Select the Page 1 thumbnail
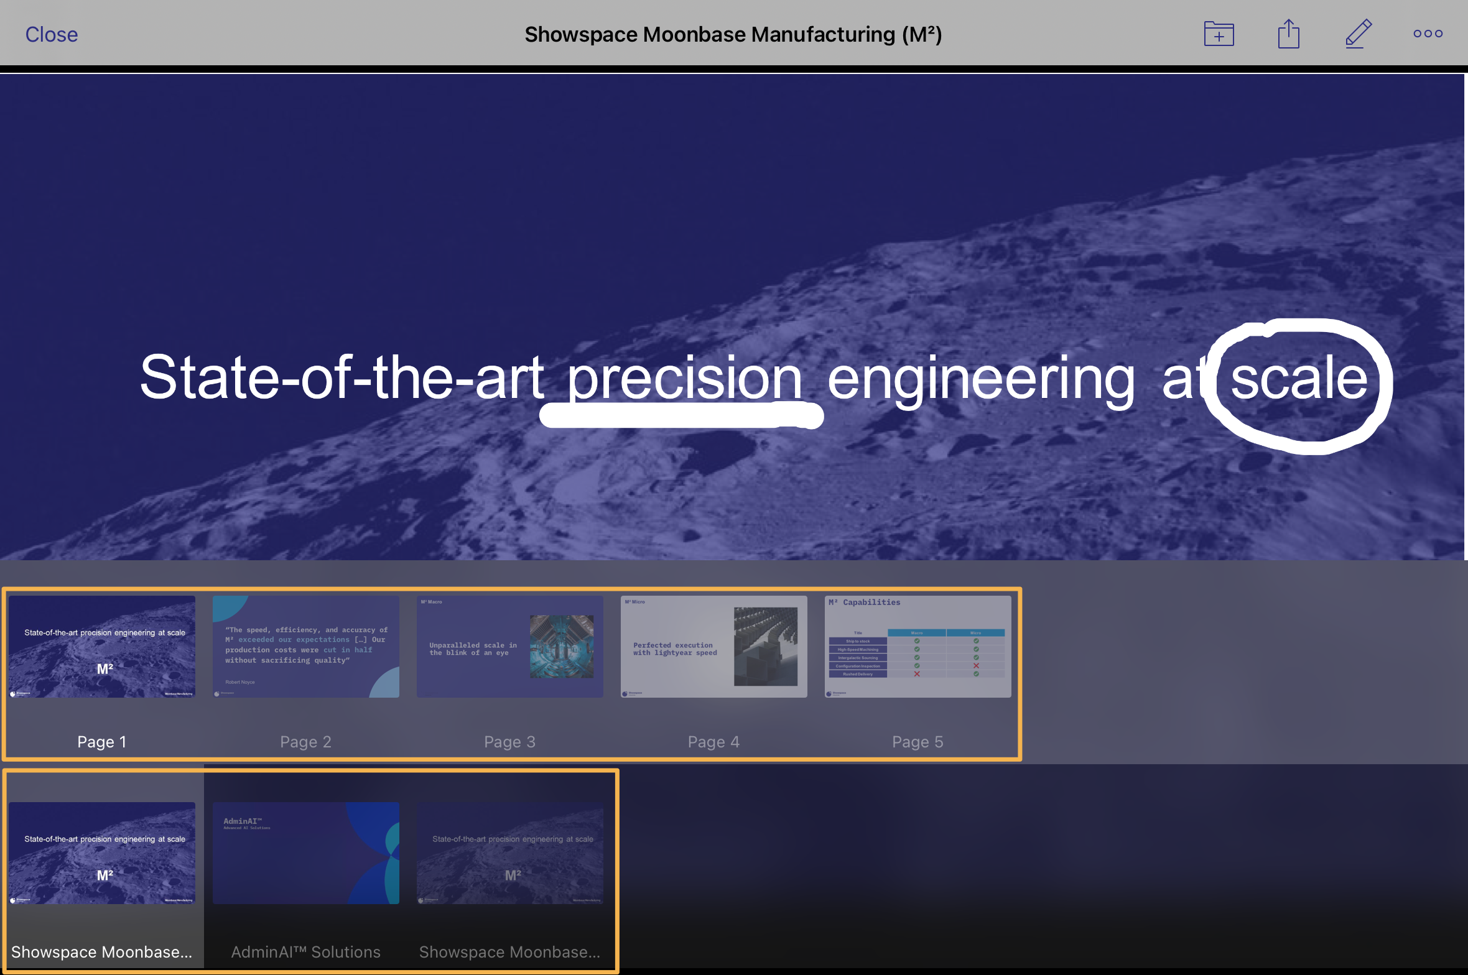 [x=102, y=647]
